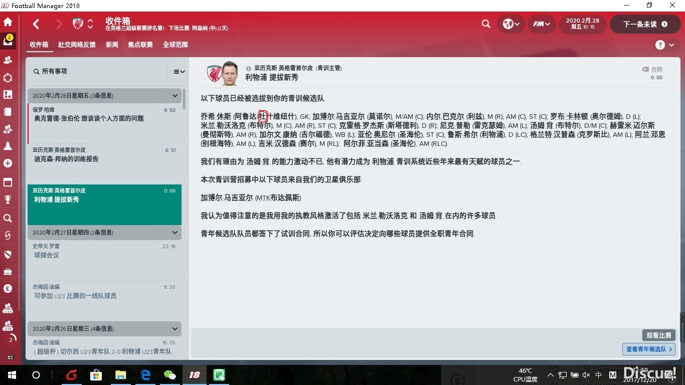The image size is (685, 385).
Task: Open the inbox icon with badge 2
Action: tap(8, 41)
